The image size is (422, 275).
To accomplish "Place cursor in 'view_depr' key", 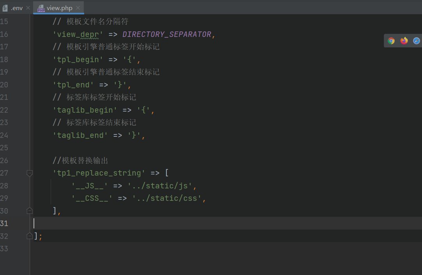I will 78,35.
